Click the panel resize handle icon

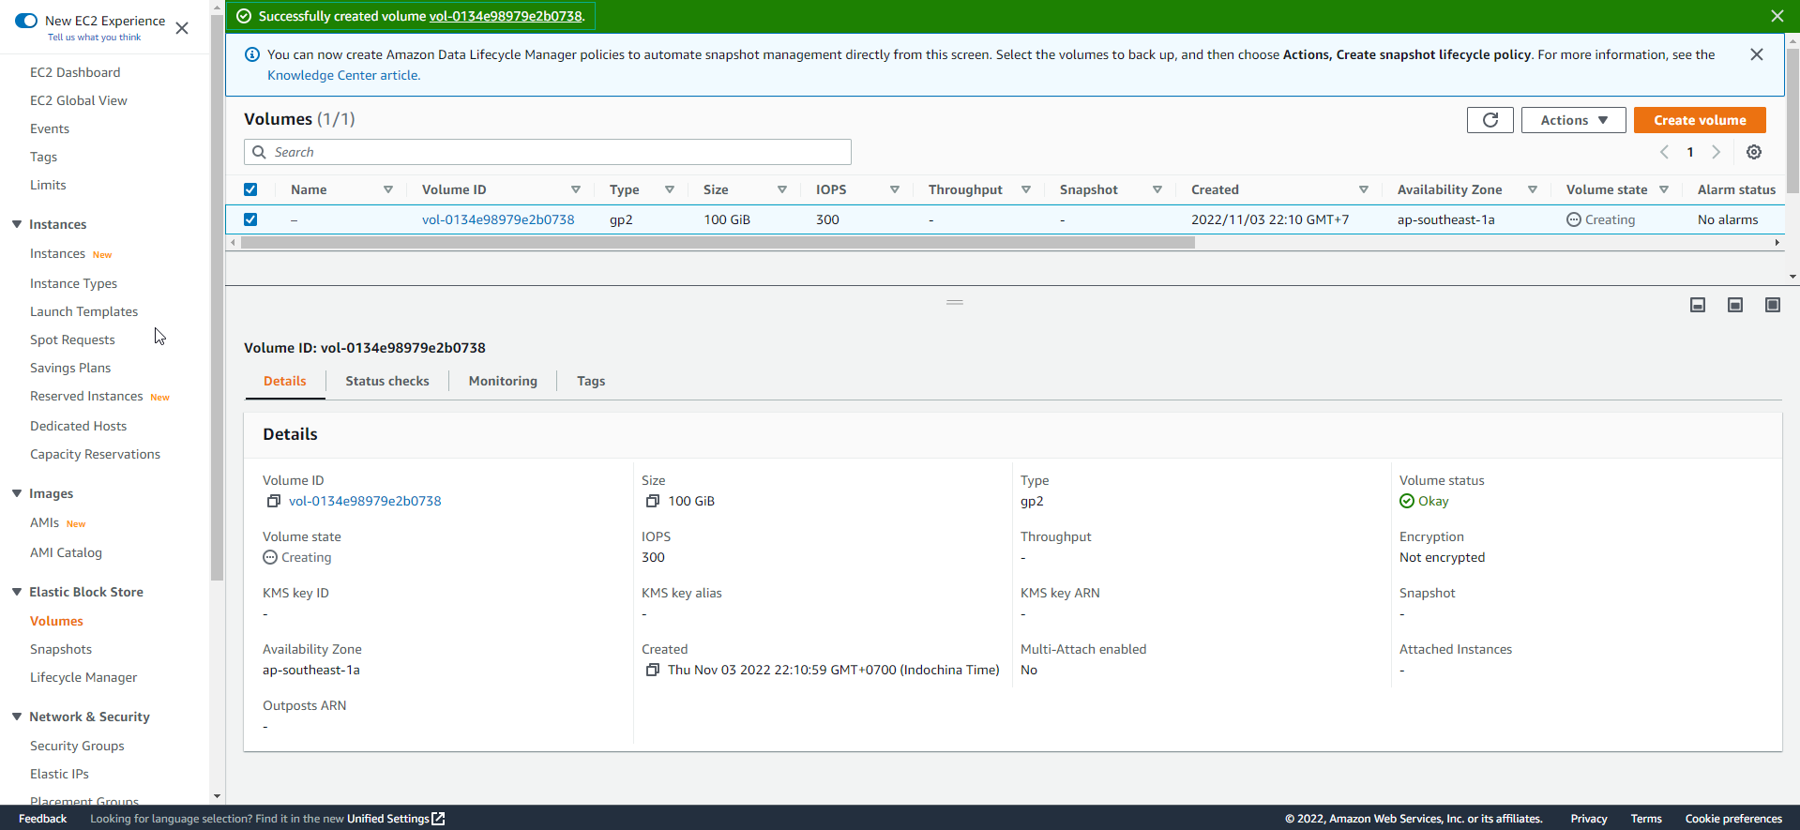pos(955,302)
